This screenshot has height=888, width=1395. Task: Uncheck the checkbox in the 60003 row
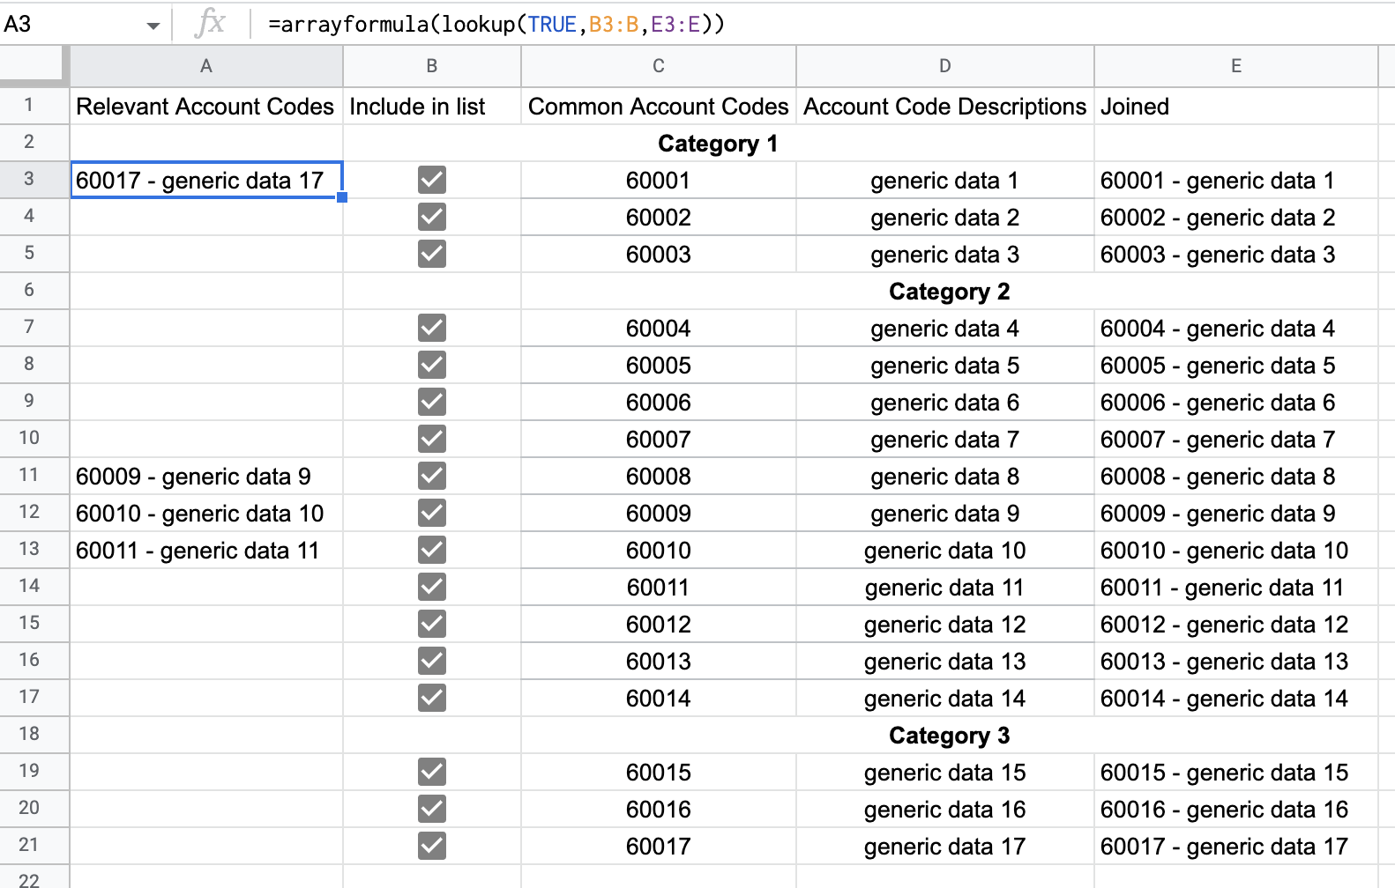pos(432,254)
